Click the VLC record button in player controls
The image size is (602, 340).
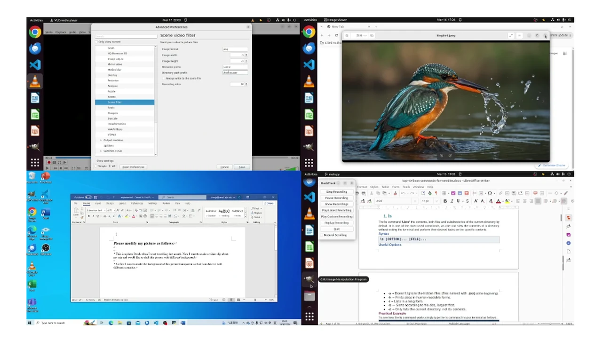tap(48, 162)
